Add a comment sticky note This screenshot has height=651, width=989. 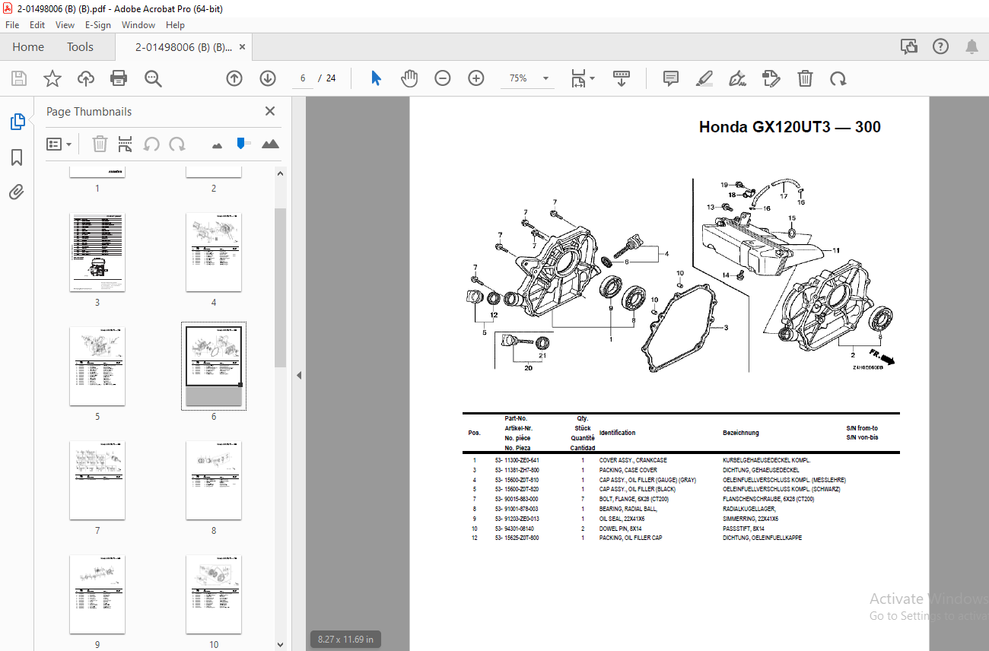coord(670,78)
